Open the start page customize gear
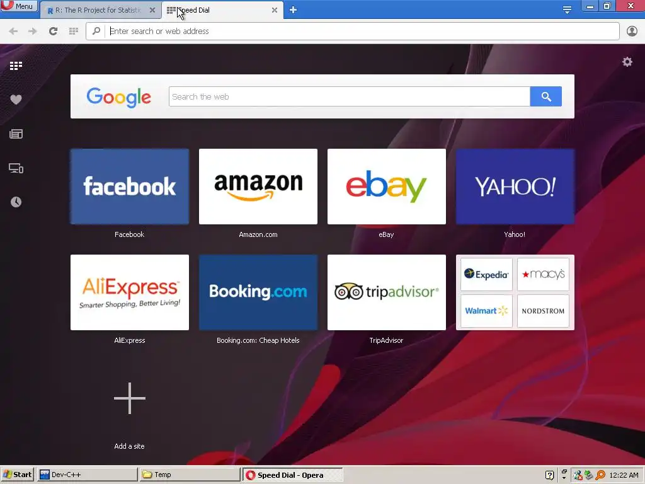The image size is (645, 484). pos(627,62)
